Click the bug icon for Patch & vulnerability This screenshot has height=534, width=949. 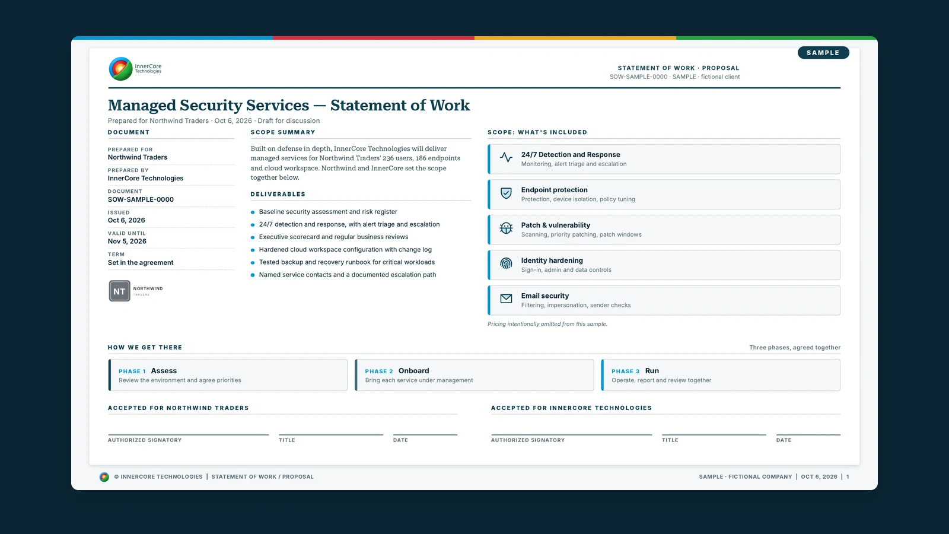click(x=506, y=228)
